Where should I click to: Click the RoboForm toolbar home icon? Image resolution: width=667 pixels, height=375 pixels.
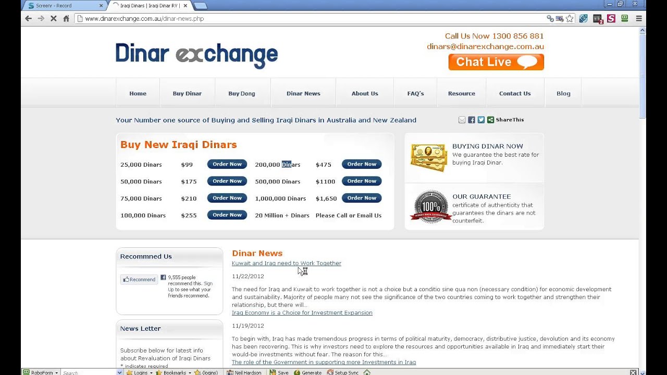pos(367,372)
